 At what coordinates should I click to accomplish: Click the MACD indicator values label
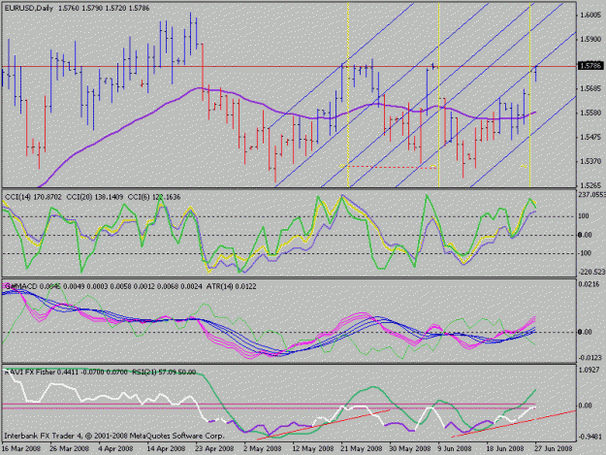coord(103,287)
